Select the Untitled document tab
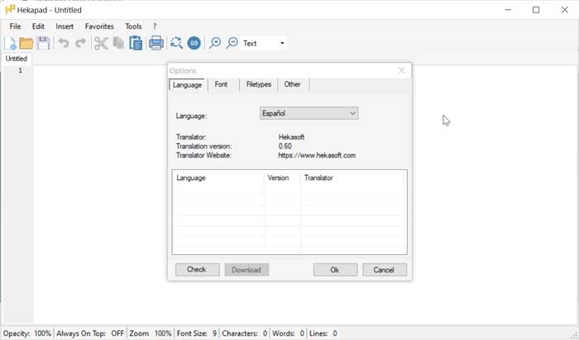Viewport: 579px width, 340px height. (17, 59)
